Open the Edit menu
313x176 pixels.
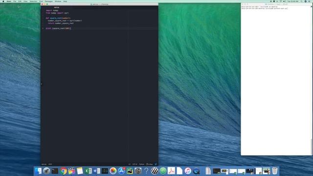20,1
